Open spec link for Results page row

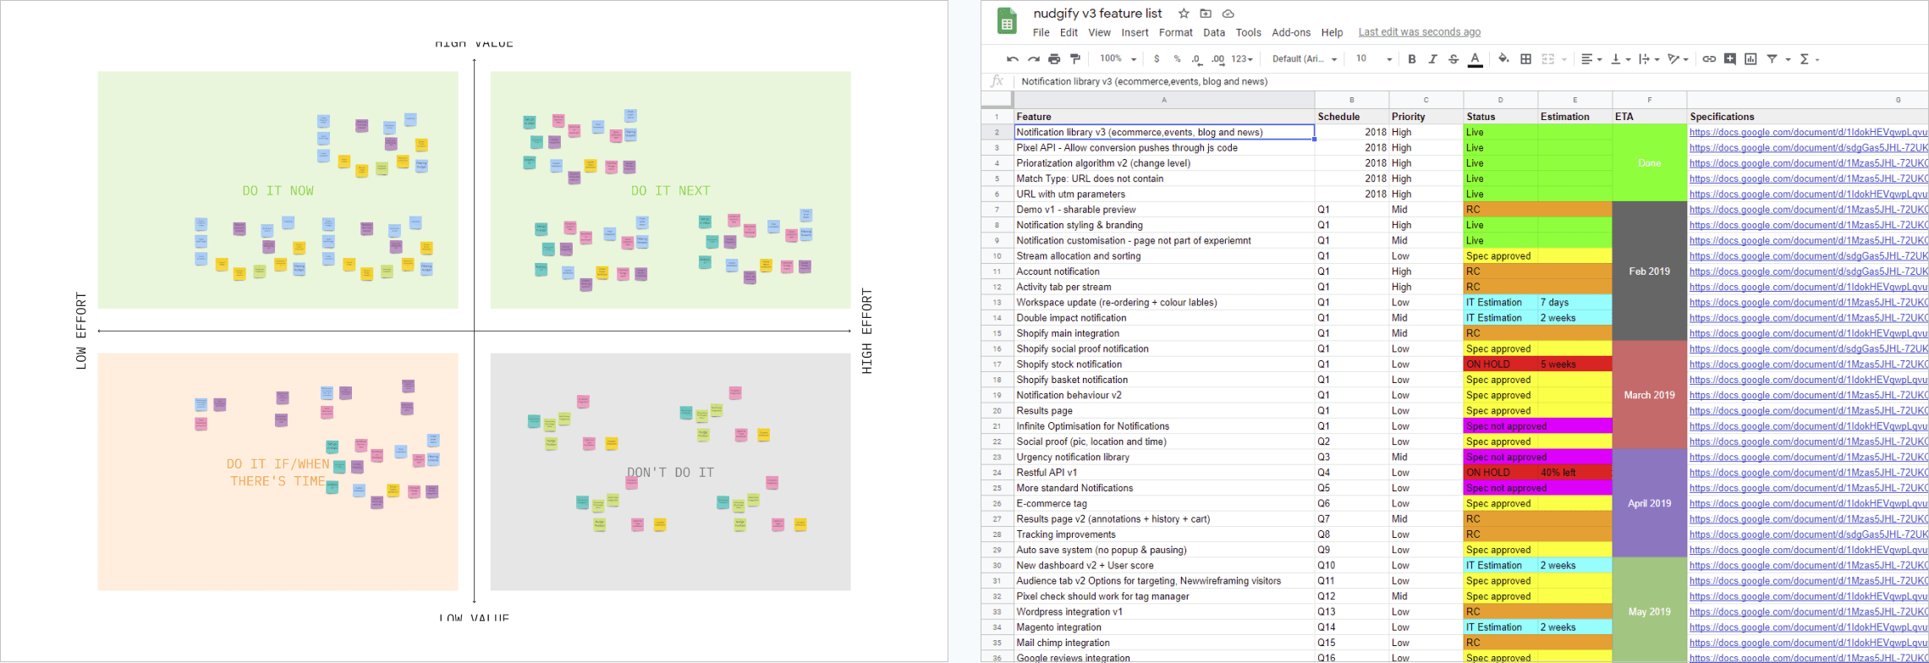[1808, 411]
